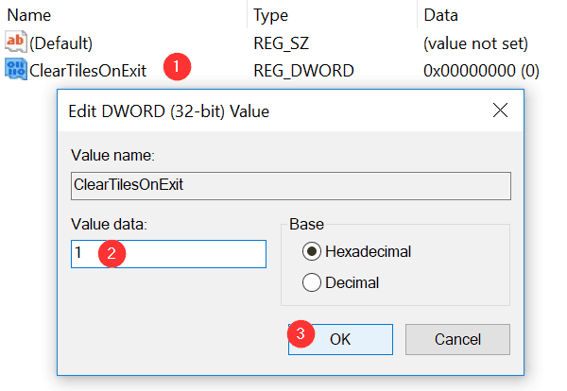Click the Edit DWORD (32-bit) Value title bar
Image resolution: width=567 pixels, height=391 pixels.
pos(236,111)
